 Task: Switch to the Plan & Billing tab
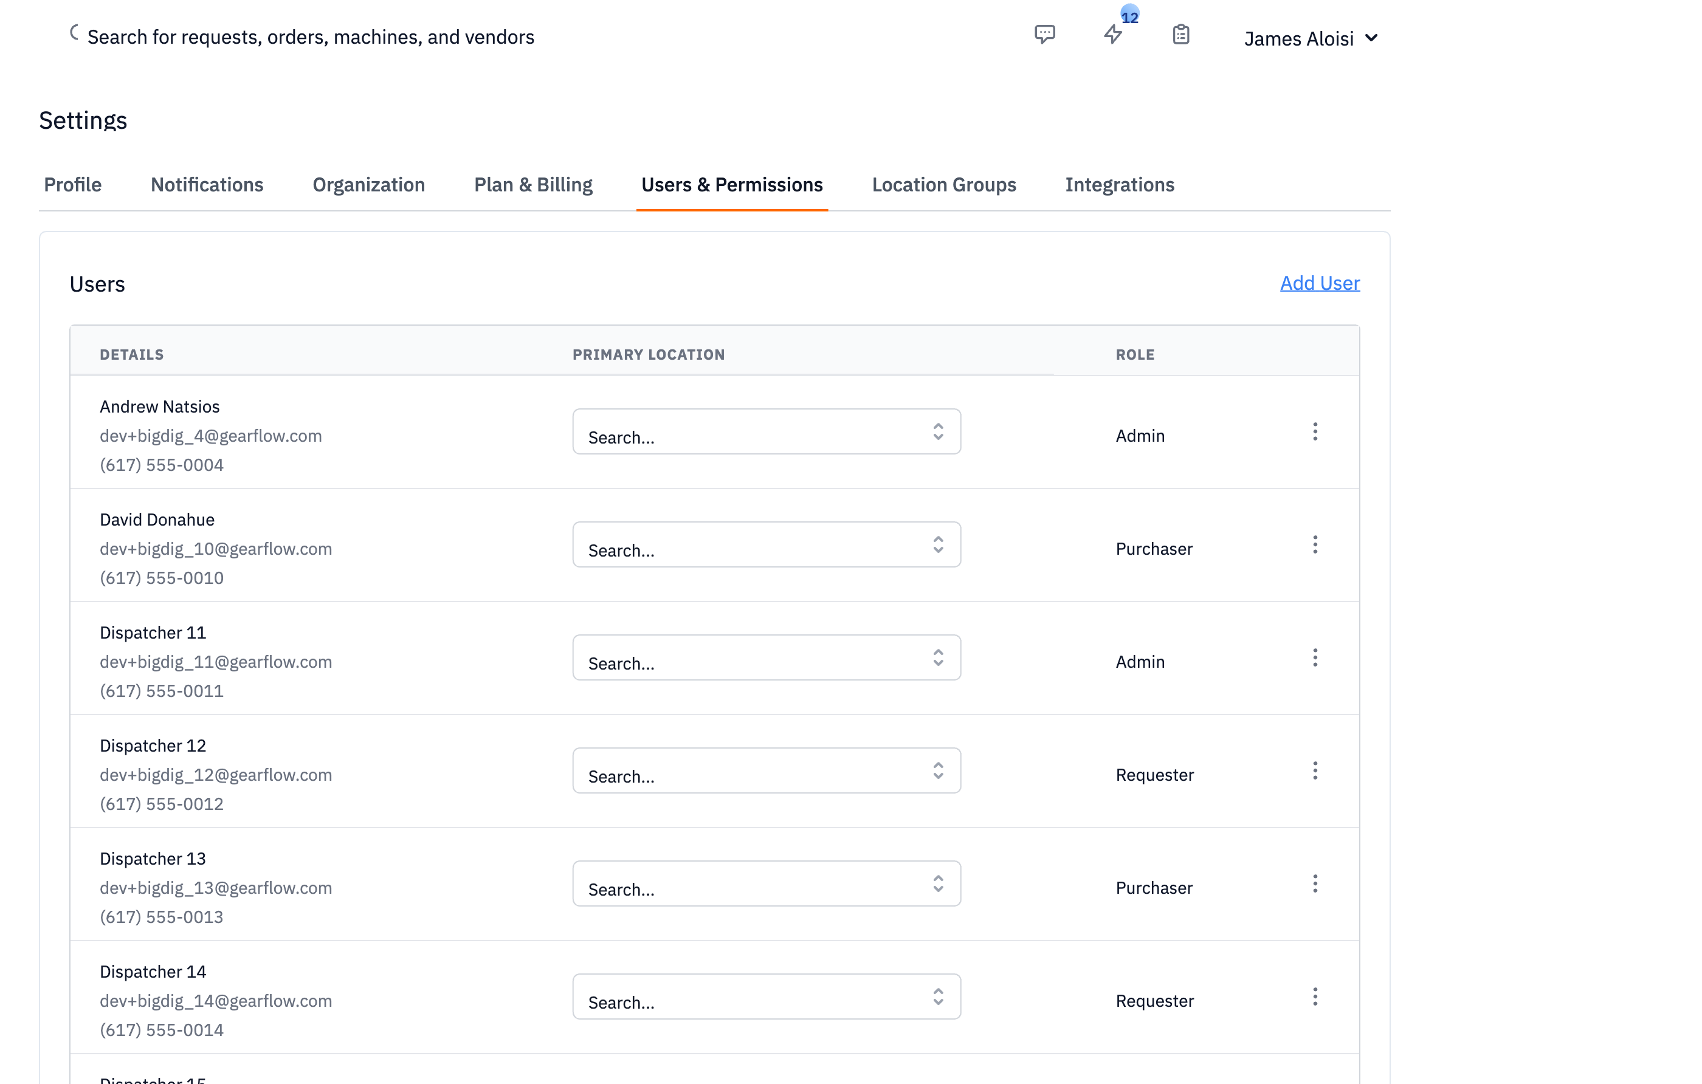coord(534,185)
